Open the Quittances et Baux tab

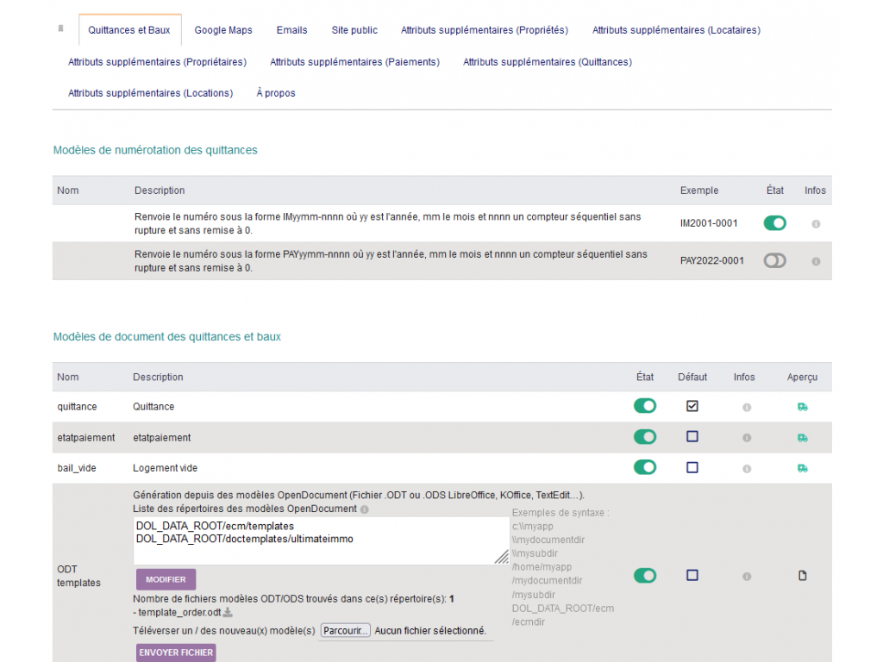point(129,30)
